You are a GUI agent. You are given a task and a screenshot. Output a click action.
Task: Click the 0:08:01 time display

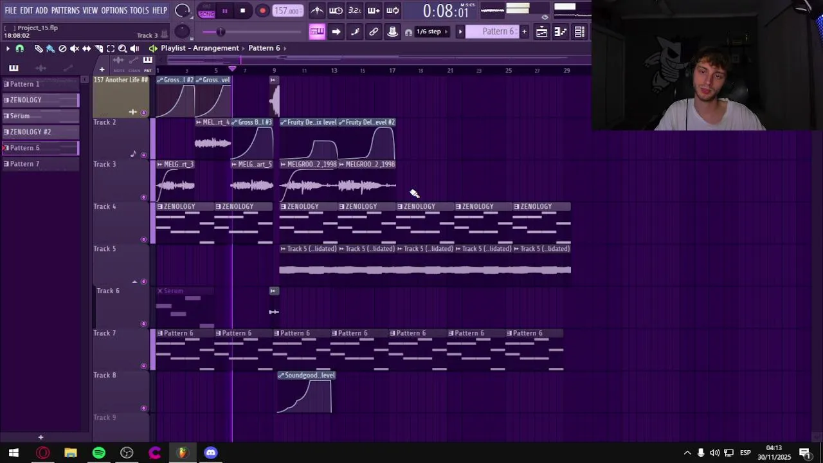(x=446, y=12)
